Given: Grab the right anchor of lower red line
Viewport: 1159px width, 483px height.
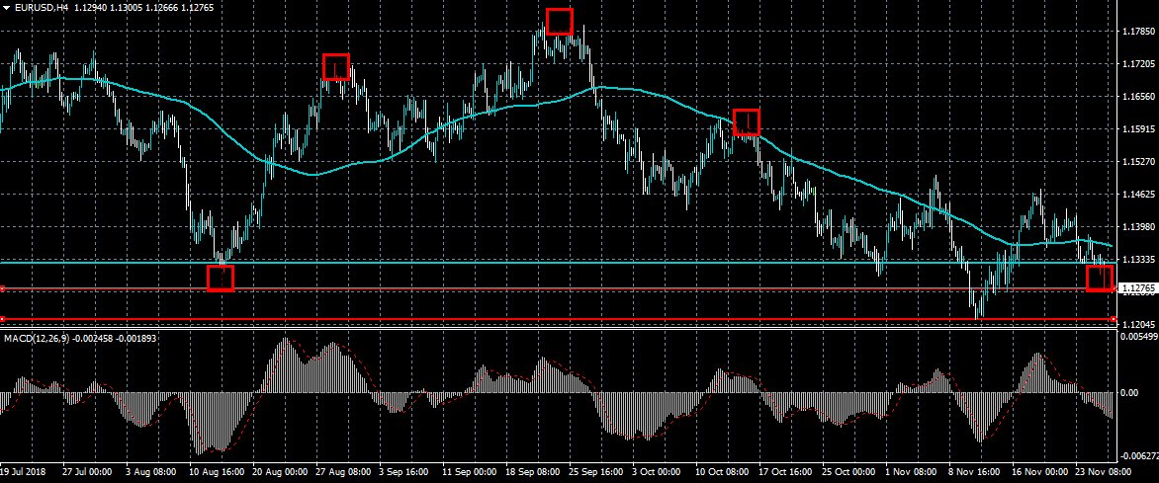Looking at the screenshot, I should (1114, 319).
